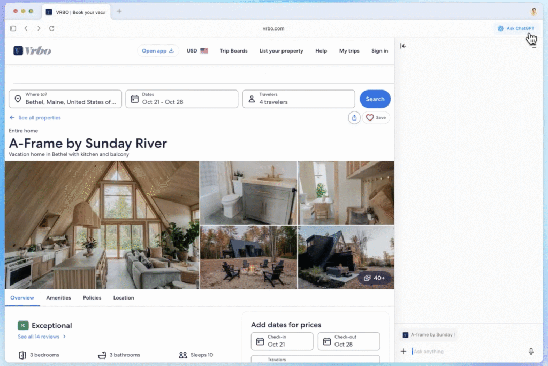
Task: Switch to the Amenities tab
Action: pyautogui.click(x=58, y=298)
